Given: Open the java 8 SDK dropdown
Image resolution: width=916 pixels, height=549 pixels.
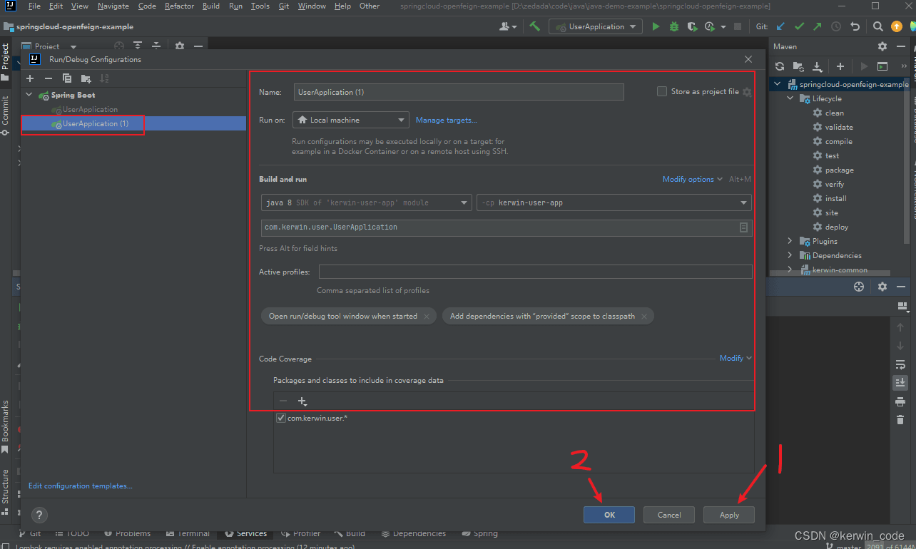Looking at the screenshot, I should 367,202.
